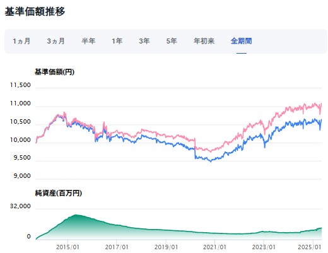Choose the 半年 period tab
The image size is (328, 253).
pyautogui.click(x=88, y=41)
